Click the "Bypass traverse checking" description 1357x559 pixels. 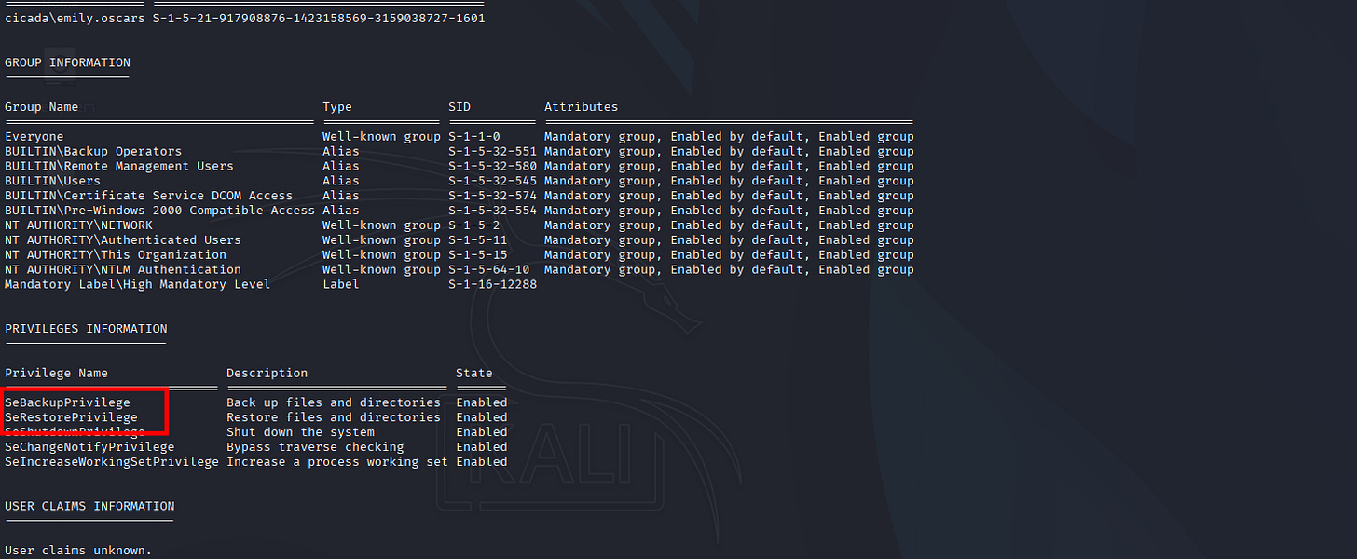pos(315,447)
